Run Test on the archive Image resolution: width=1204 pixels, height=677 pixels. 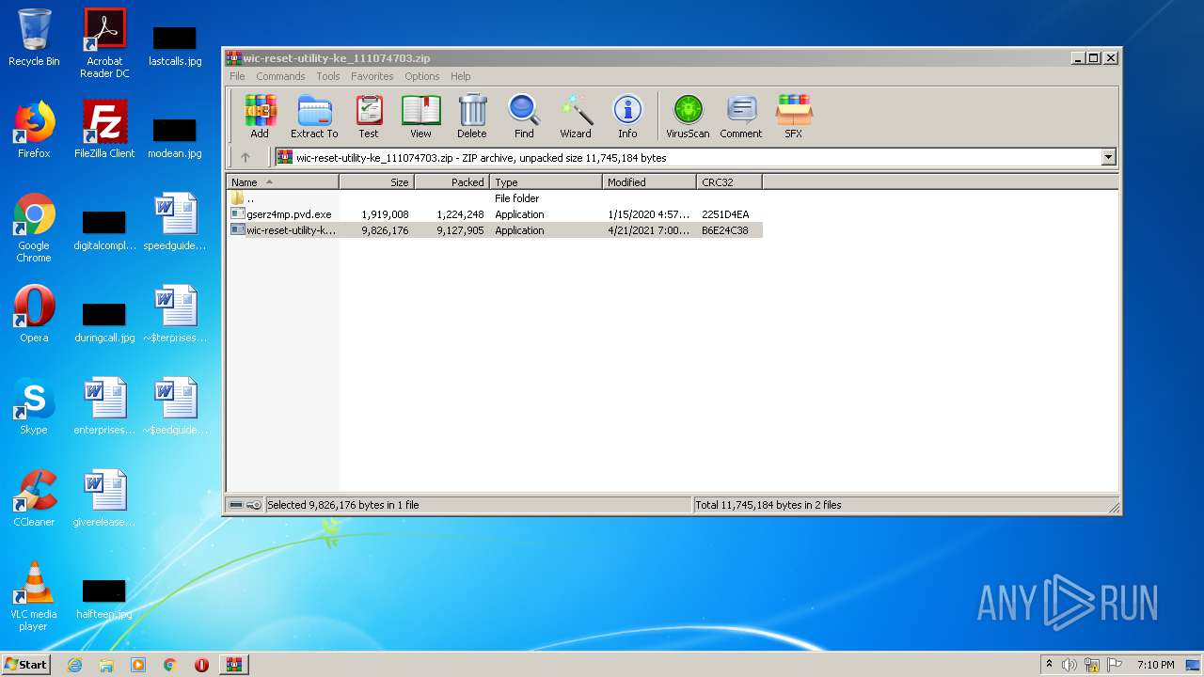369,117
